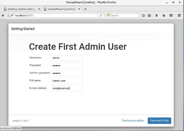
Task: Bookmark this page with the star icon
Action: (x=143, y=16)
